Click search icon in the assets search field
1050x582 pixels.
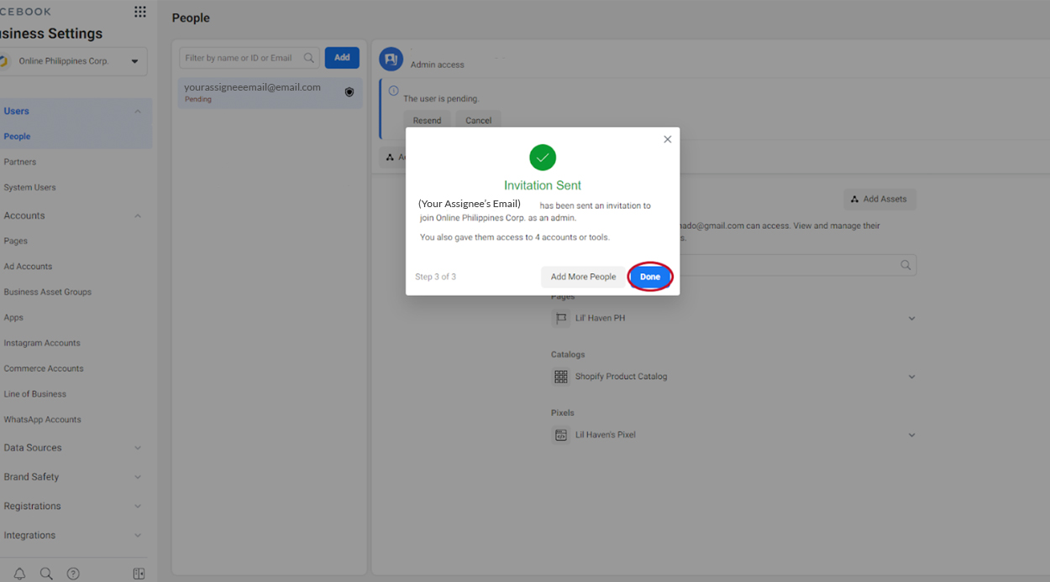[906, 265]
